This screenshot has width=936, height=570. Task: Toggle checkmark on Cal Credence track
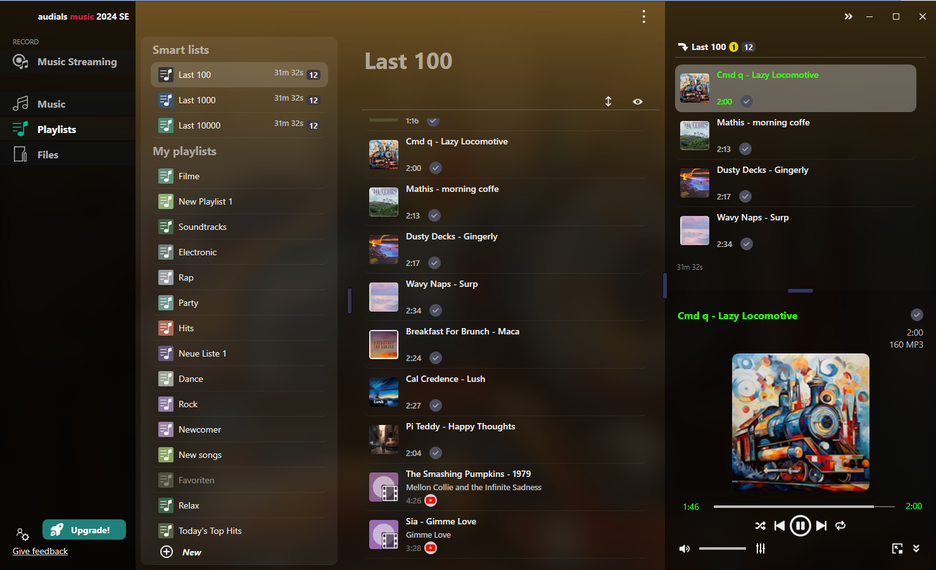point(436,405)
